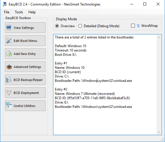
Task: Click the chip icon for Advanced Settings
Action: click(x=9, y=67)
